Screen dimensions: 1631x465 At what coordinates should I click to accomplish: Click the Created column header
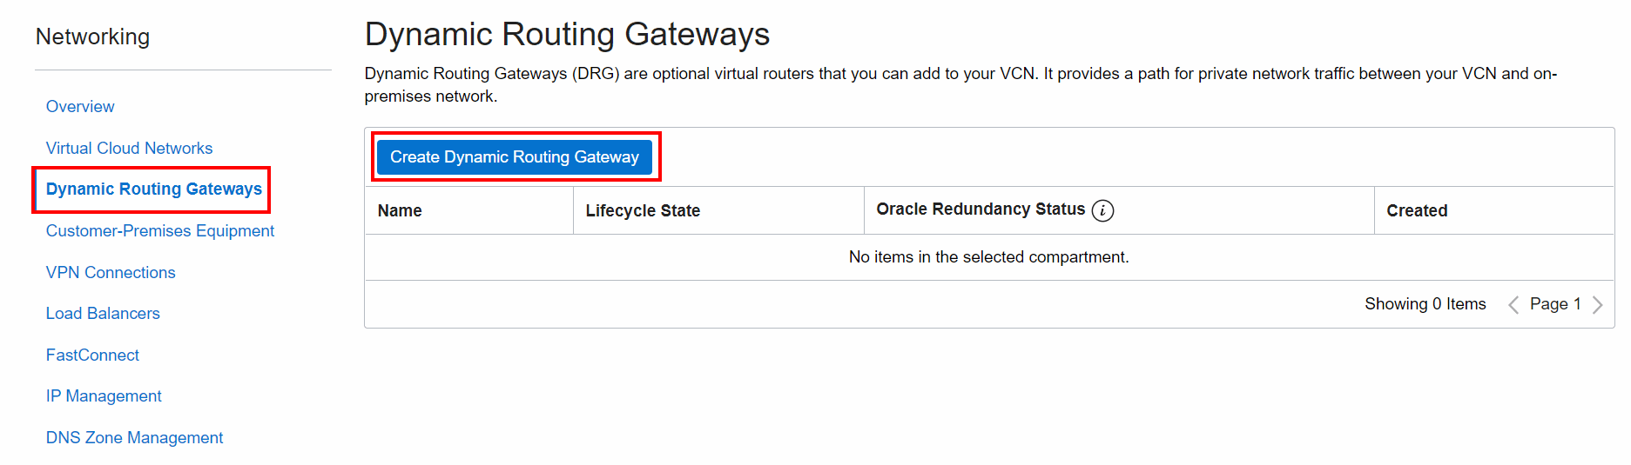point(1417,211)
